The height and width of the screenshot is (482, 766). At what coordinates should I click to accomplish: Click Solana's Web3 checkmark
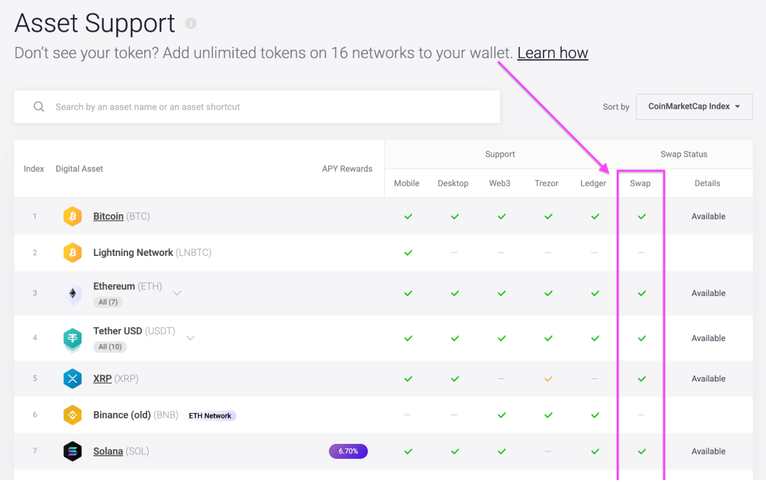(501, 451)
